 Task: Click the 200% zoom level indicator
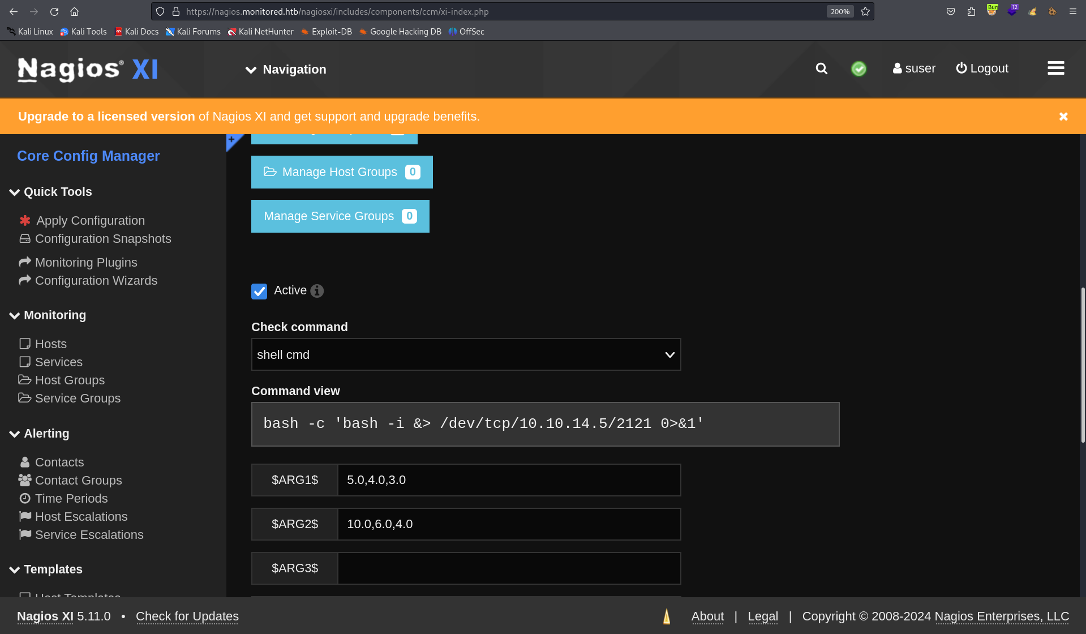pyautogui.click(x=840, y=11)
